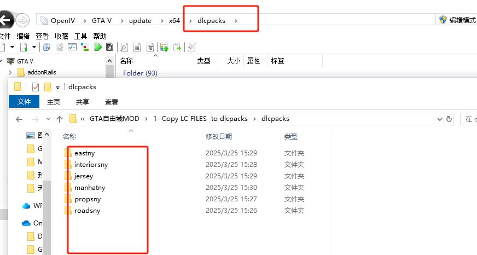The height and width of the screenshot is (255, 477).
Task: Open the 文件 tab in Explorer ribbon
Action: pyautogui.click(x=24, y=102)
